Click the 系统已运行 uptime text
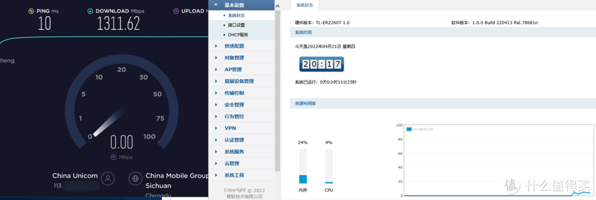Viewport: 596px width, 200px height. click(326, 82)
